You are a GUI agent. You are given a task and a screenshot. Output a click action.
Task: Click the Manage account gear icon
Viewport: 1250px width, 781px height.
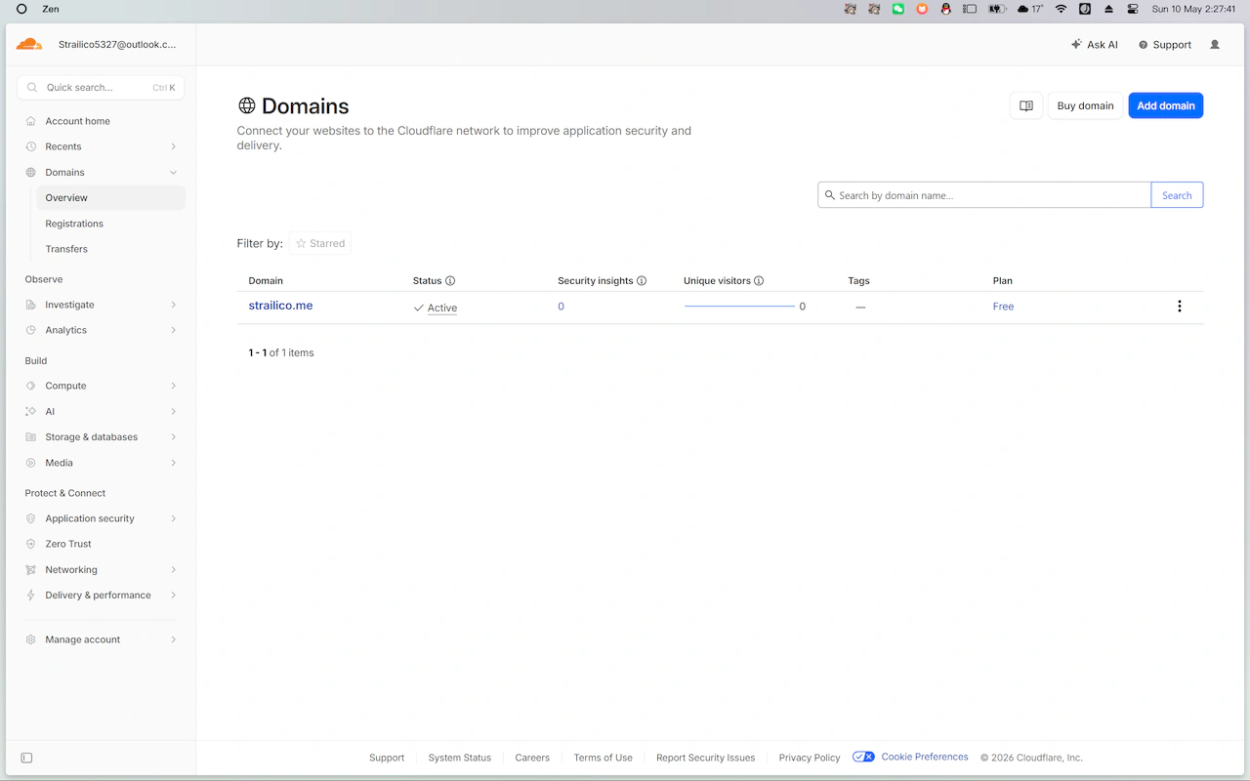tap(31, 639)
